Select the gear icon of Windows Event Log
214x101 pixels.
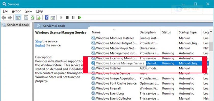(93, 93)
